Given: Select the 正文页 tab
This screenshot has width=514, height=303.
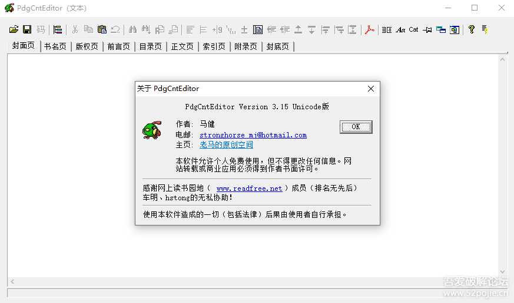Looking at the screenshot, I should (183, 47).
